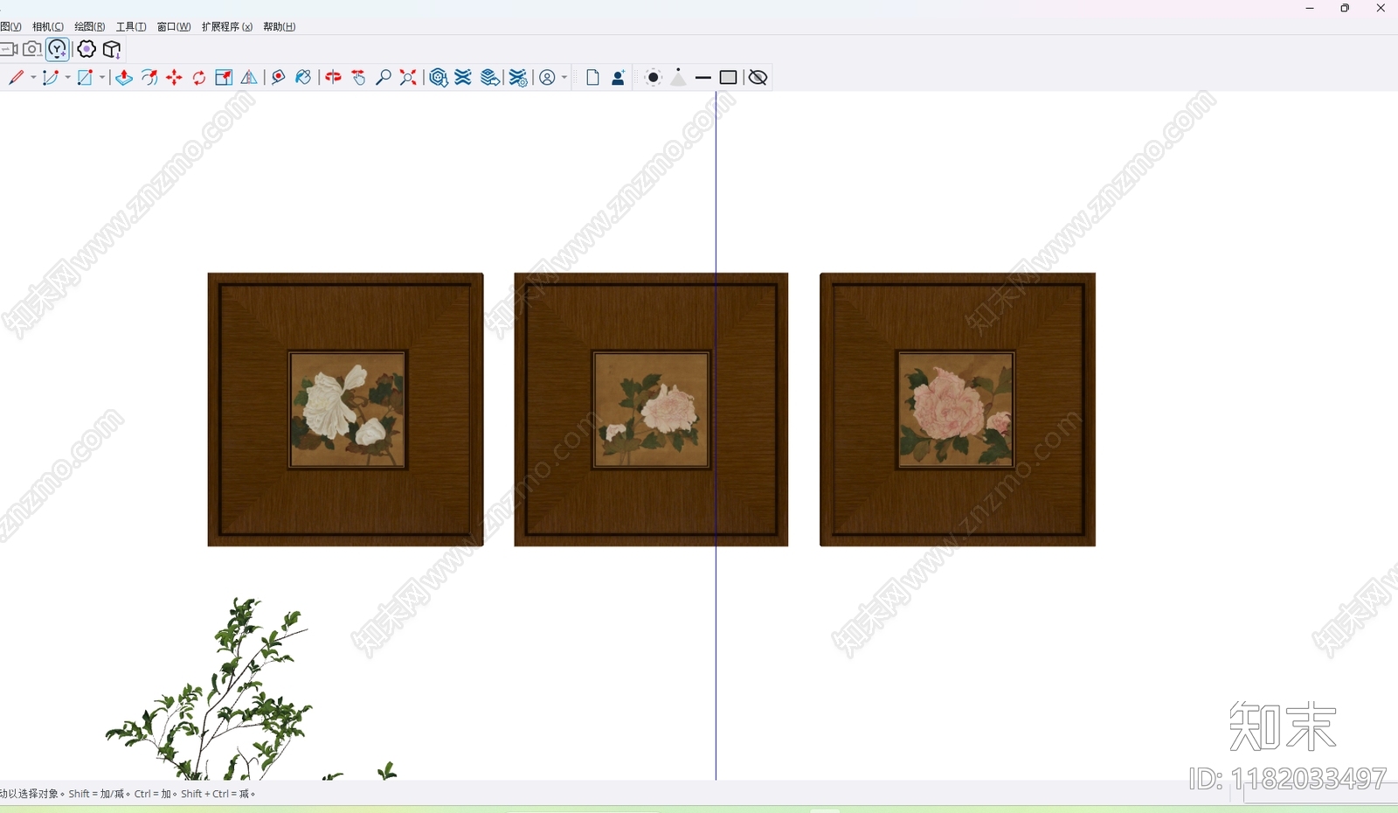Select the pink peony framed painting on right
Viewport: 1398px width, 813px height.
tap(958, 410)
